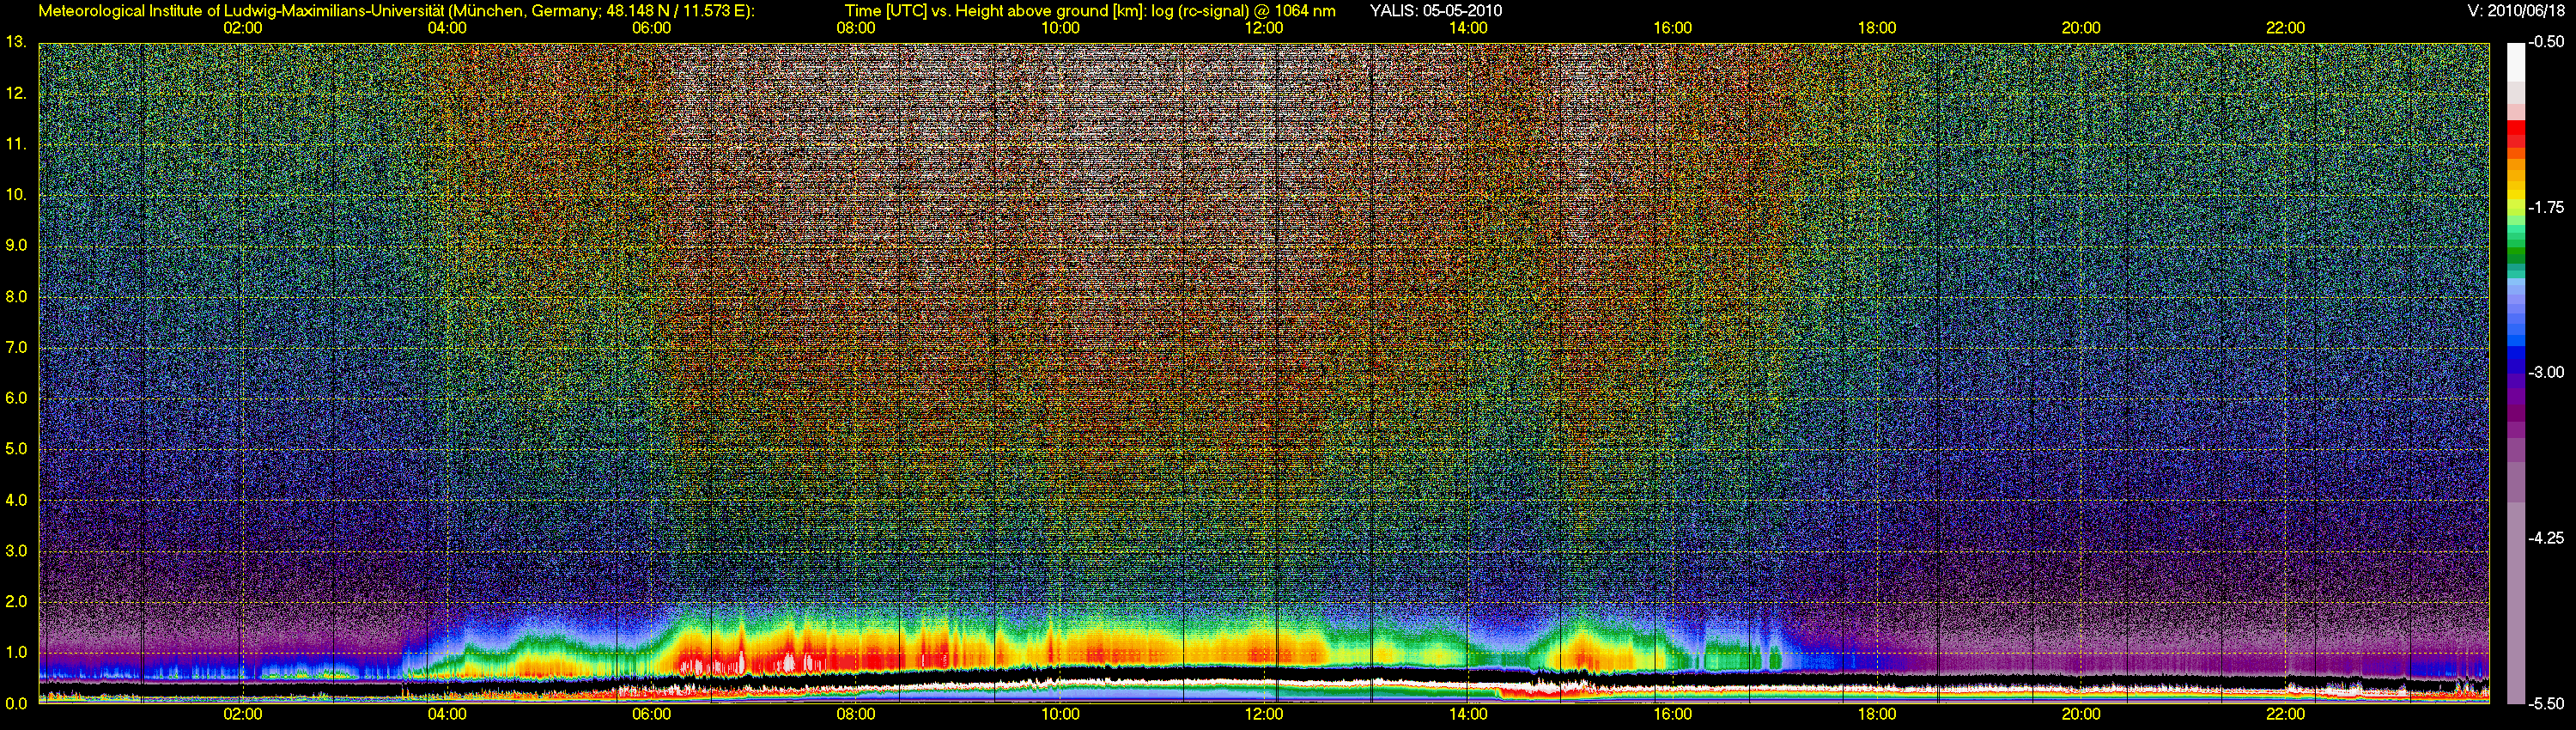The width and height of the screenshot is (2576, 730).
Task: Click the '4.0' height axis label
Action: point(16,500)
